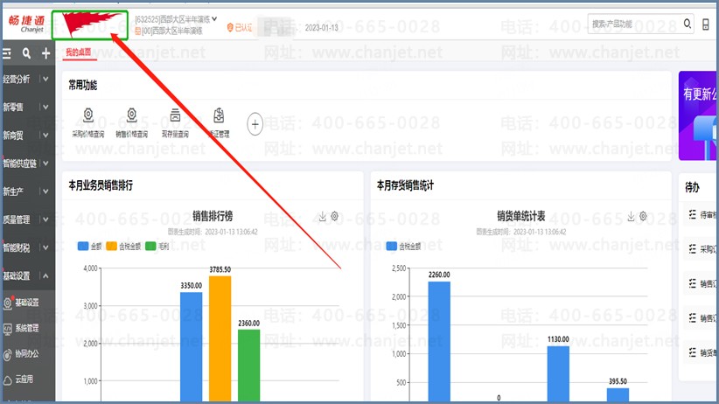Image resolution: width=719 pixels, height=404 pixels.
Task: Open 采购价格查询 shortcut
Action: [88, 123]
